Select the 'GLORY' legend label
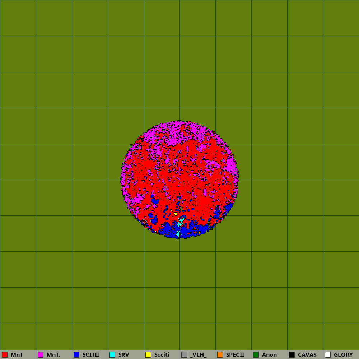Screen dimensions: 359x359 tap(344, 355)
